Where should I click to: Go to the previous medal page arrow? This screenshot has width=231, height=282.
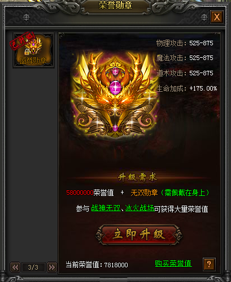pyautogui.click(x=15, y=267)
